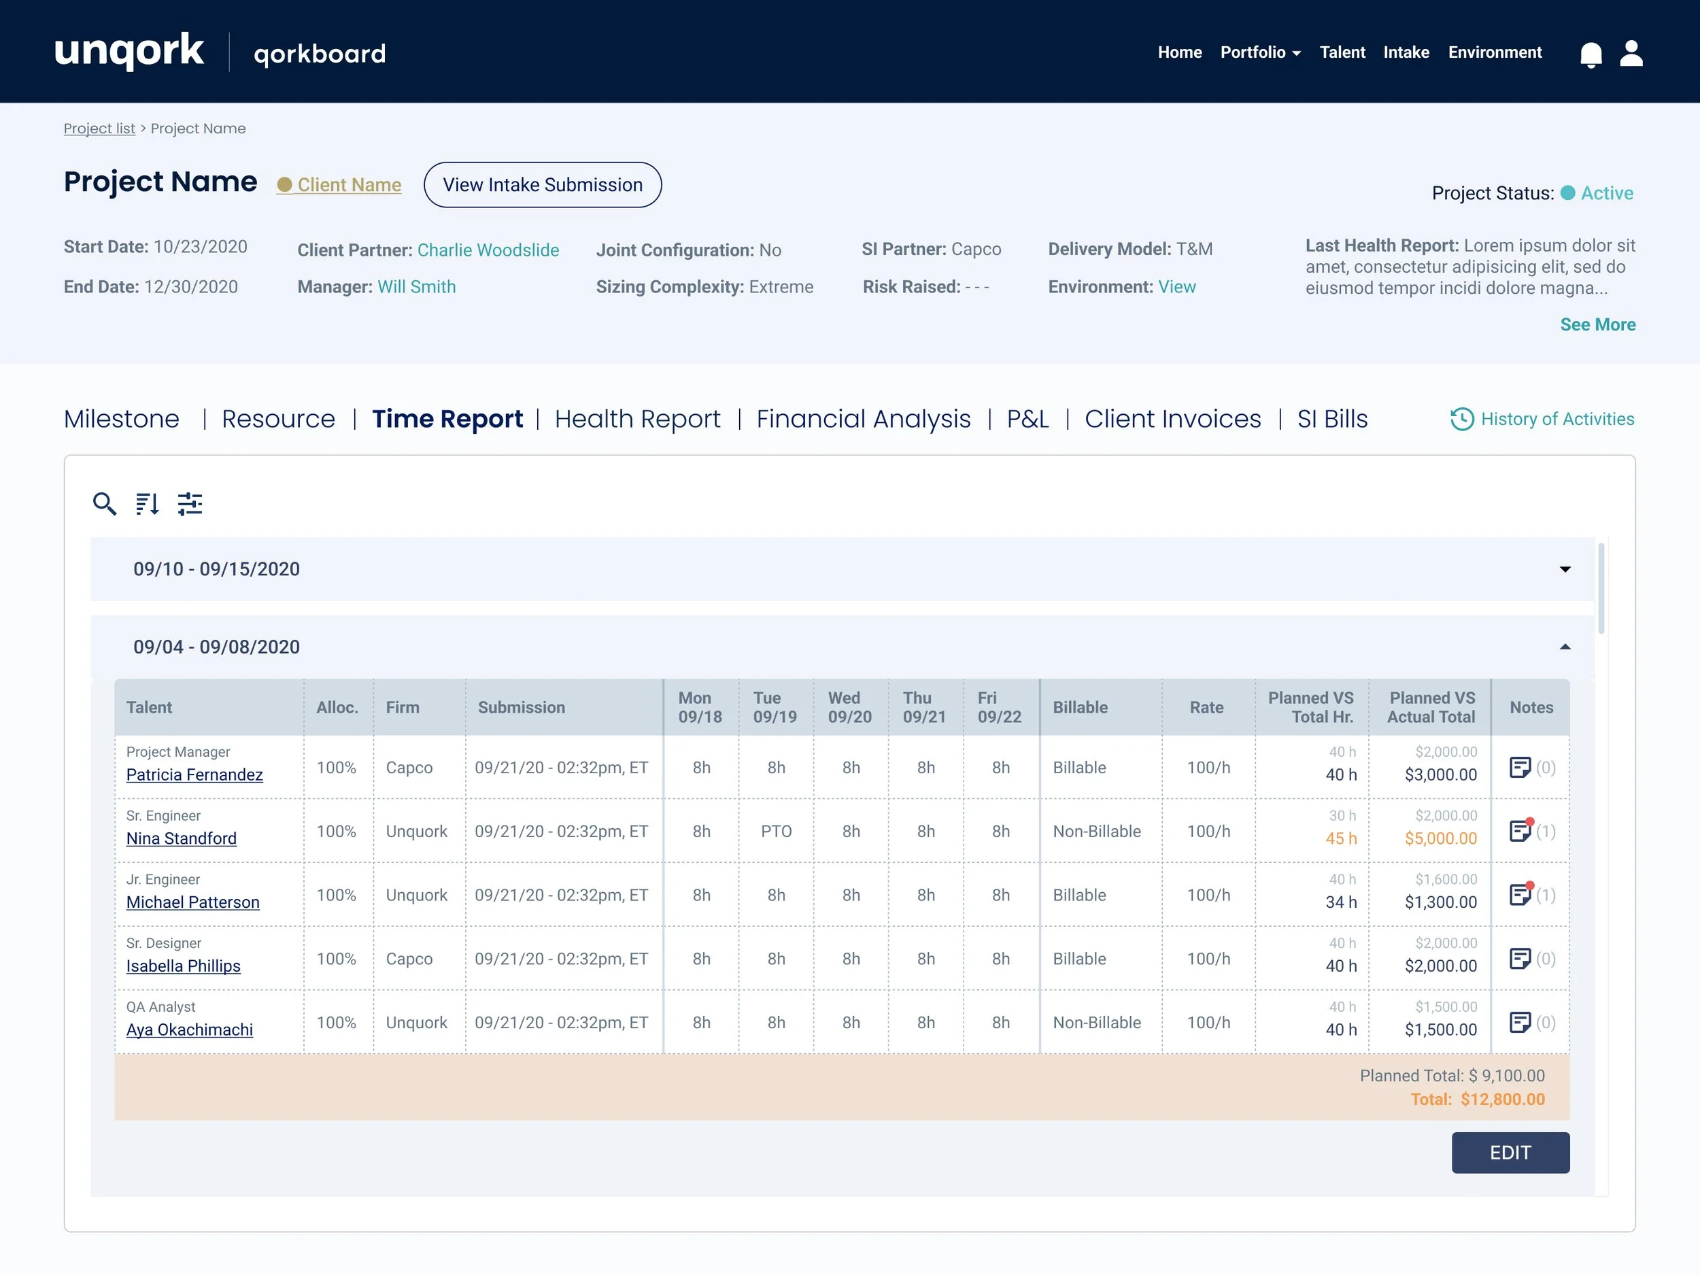Open the Talent menu item
The height and width of the screenshot is (1275, 1700).
[1342, 52]
